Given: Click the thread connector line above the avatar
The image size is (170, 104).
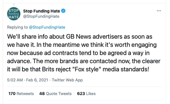Looking at the screenshot, I should click(14, 5).
